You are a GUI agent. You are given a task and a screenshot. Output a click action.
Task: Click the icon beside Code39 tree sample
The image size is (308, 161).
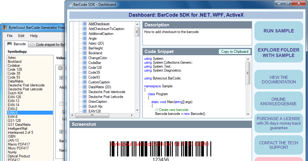(85, 72)
